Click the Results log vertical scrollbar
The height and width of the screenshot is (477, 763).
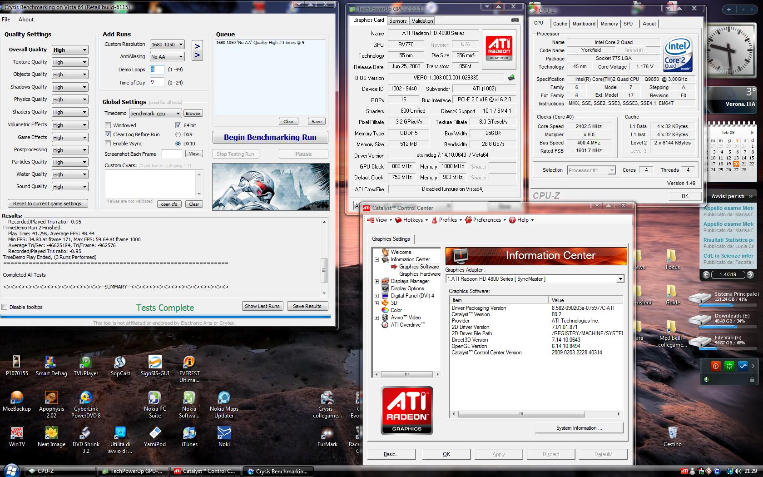click(324, 258)
